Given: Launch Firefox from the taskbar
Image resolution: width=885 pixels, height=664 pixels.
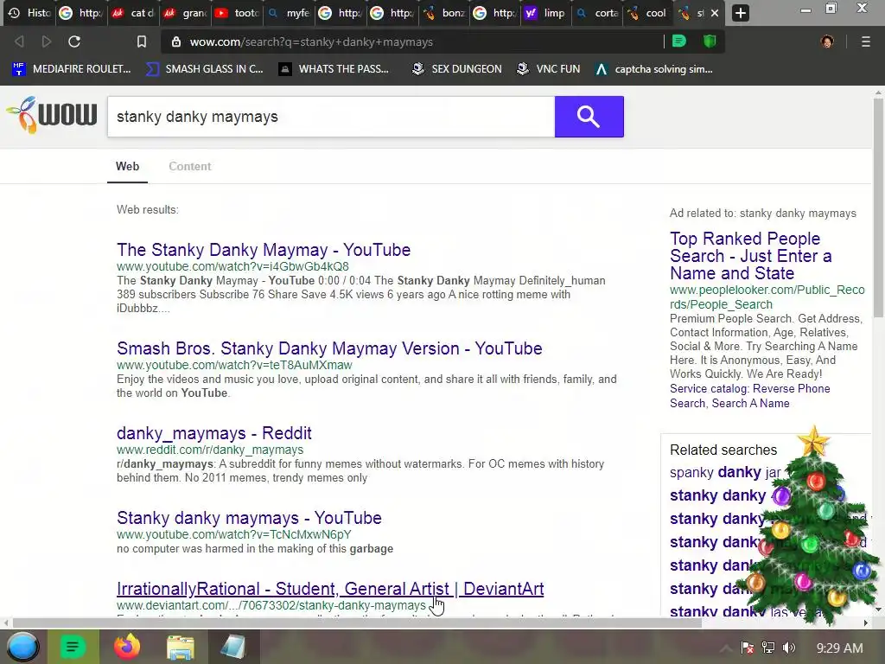Looking at the screenshot, I should [x=127, y=647].
